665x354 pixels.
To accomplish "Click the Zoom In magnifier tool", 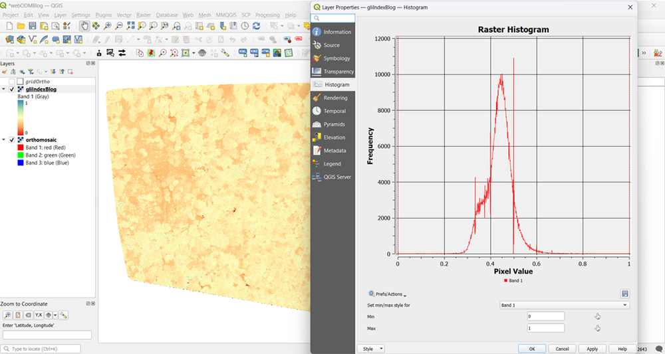I will pyautogui.click(x=108, y=26).
